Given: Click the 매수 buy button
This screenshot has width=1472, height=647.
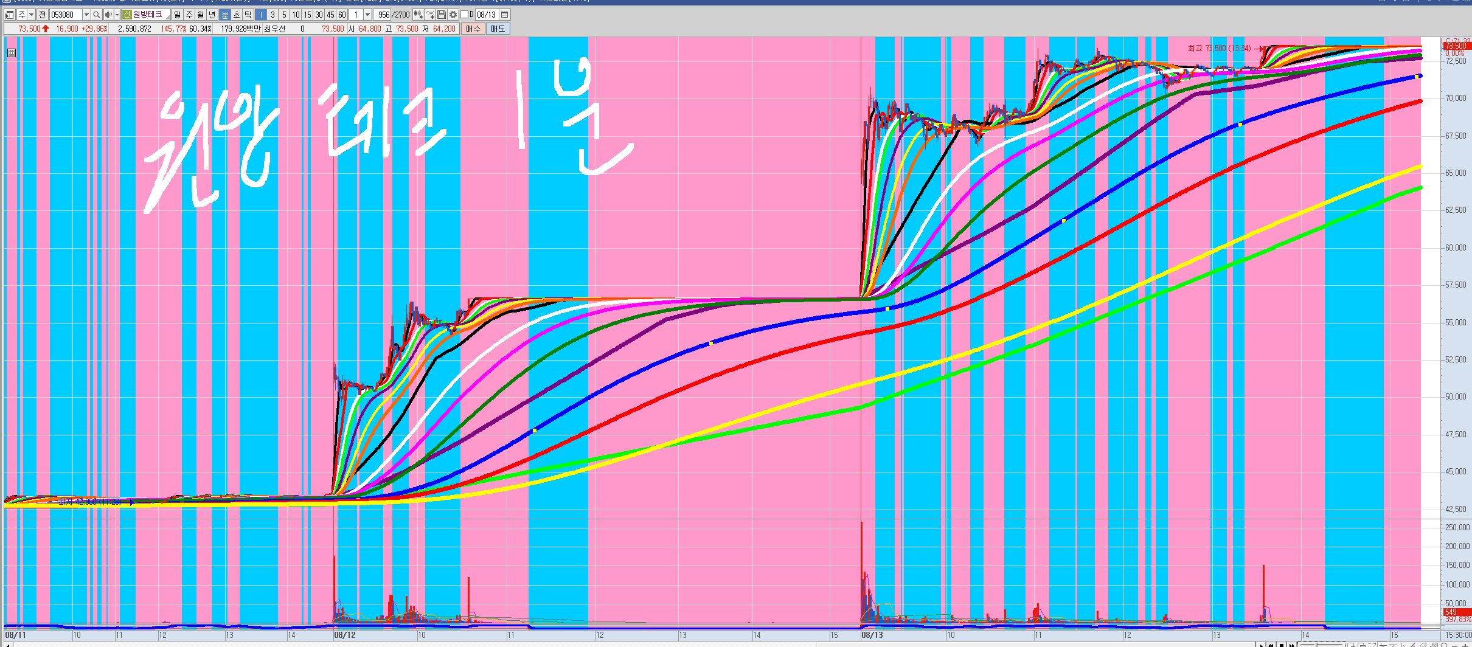Looking at the screenshot, I should click(473, 29).
